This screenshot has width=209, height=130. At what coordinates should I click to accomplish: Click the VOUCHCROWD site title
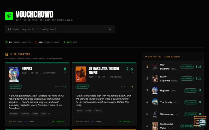click(x=34, y=14)
